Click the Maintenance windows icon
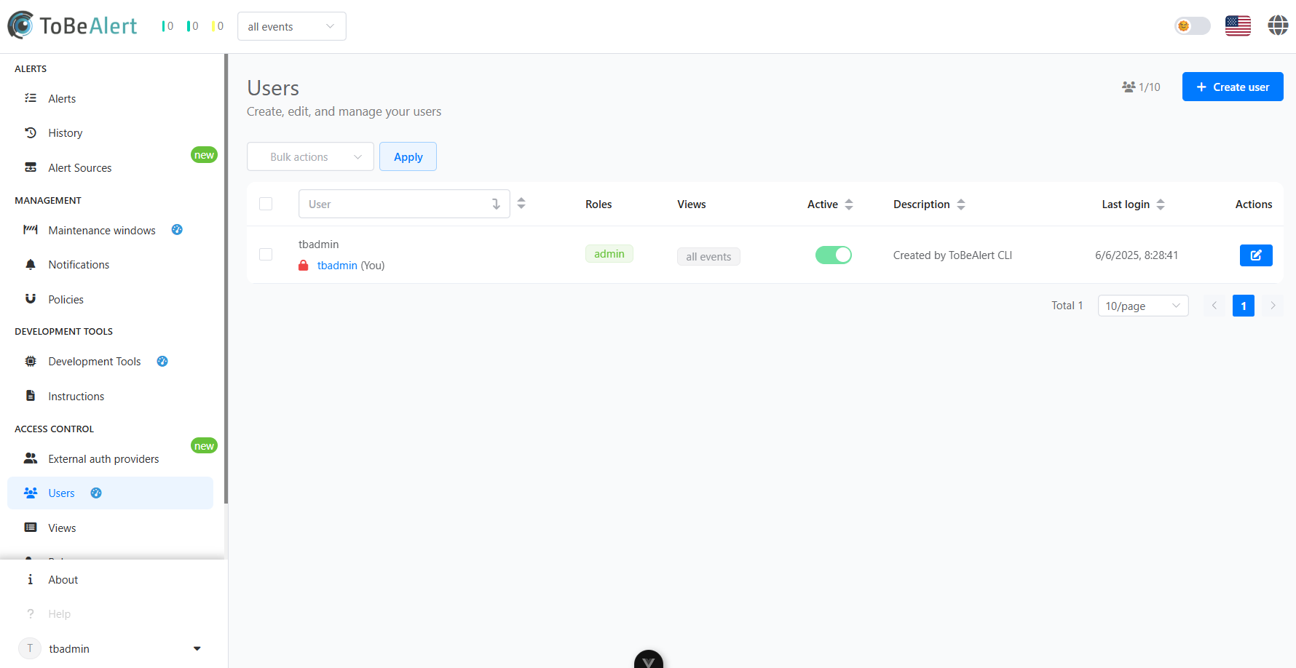The image size is (1296, 668). 31,230
